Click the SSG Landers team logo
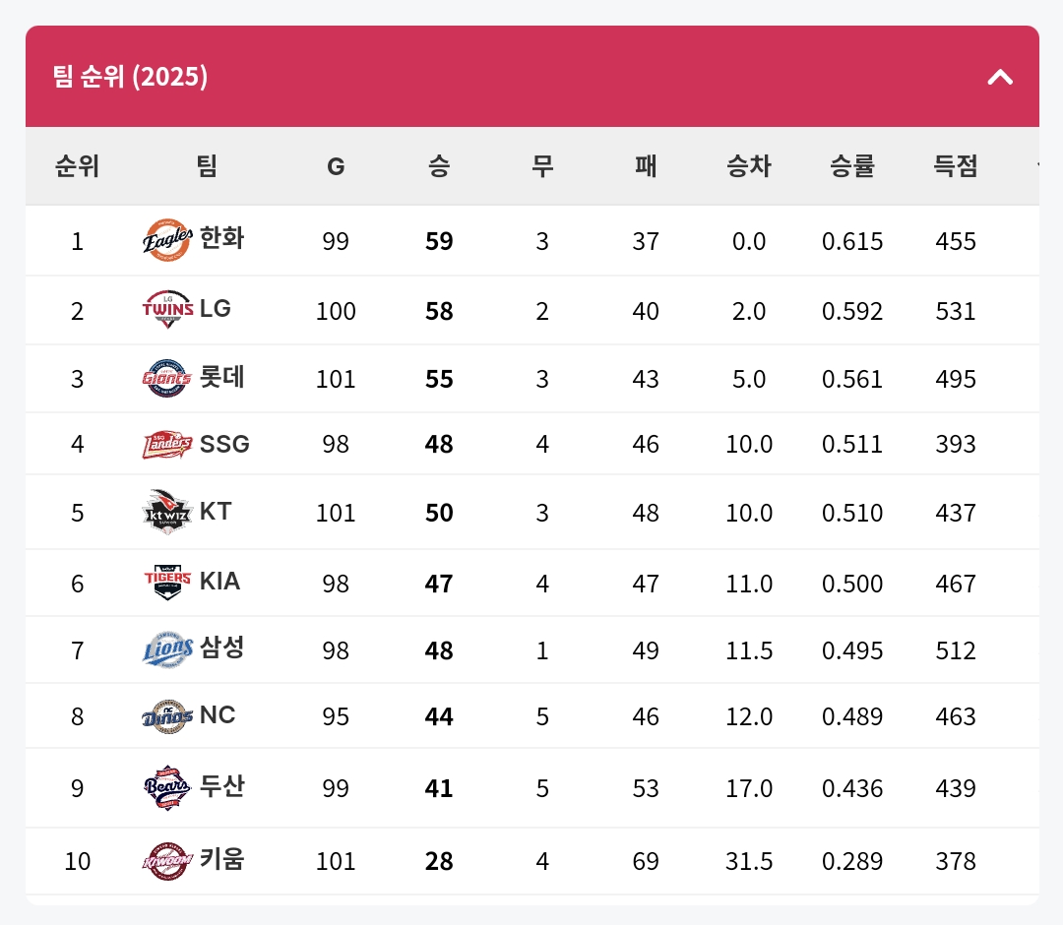The height and width of the screenshot is (925, 1063). coord(167,445)
